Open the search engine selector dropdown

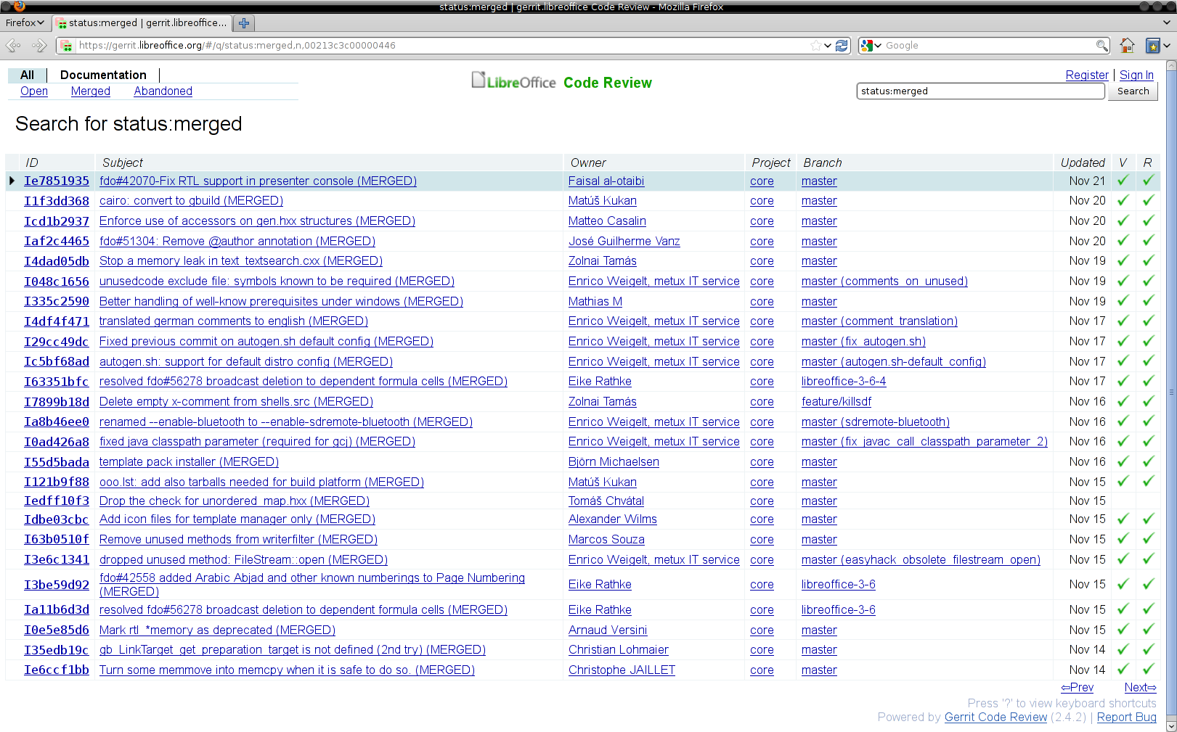871,46
